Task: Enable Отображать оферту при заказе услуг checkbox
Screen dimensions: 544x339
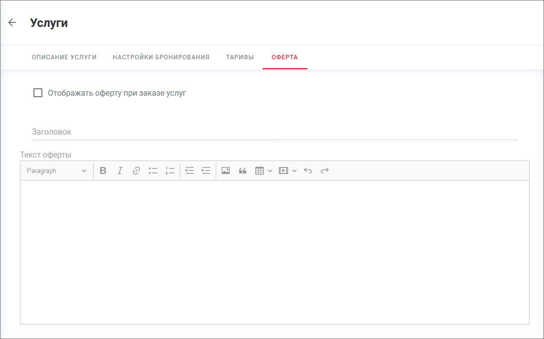Action: pos(38,93)
